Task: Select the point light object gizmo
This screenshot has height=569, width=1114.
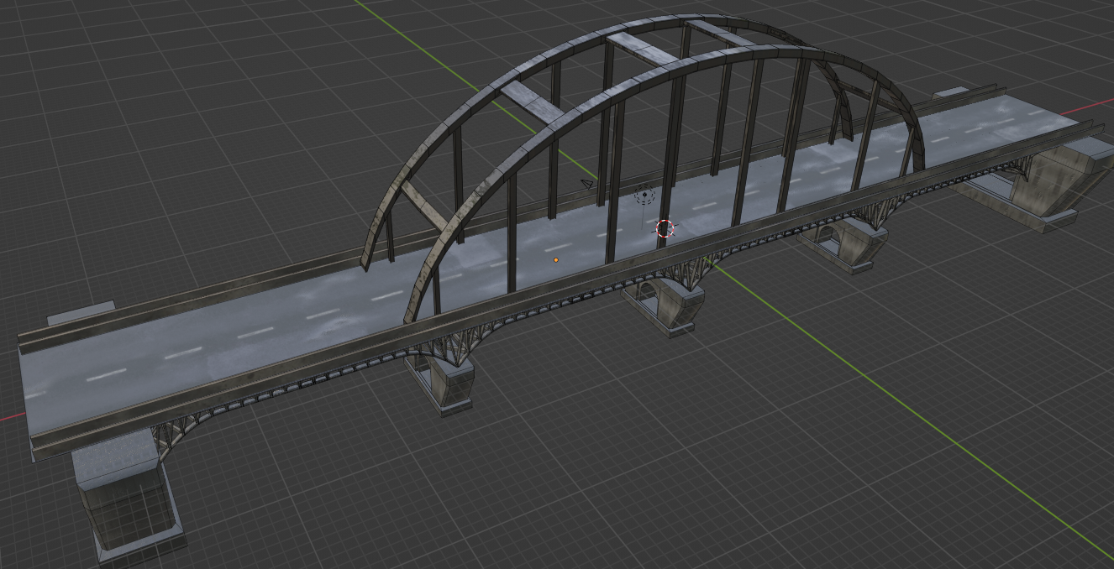Action: pos(644,195)
